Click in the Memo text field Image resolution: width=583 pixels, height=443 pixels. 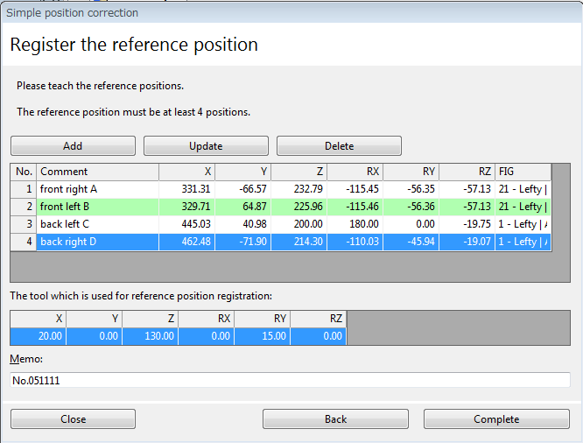tap(290, 380)
